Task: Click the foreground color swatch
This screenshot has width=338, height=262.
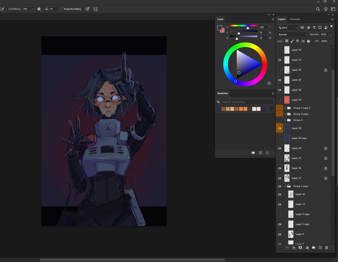Action: point(219,28)
